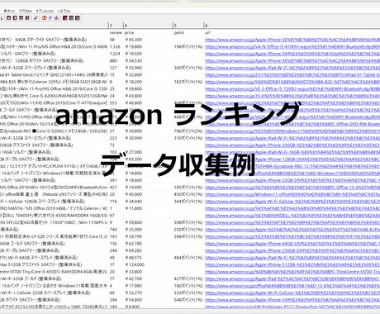Open the amazon URL in the ¥45,300 row

click(x=292, y=40)
